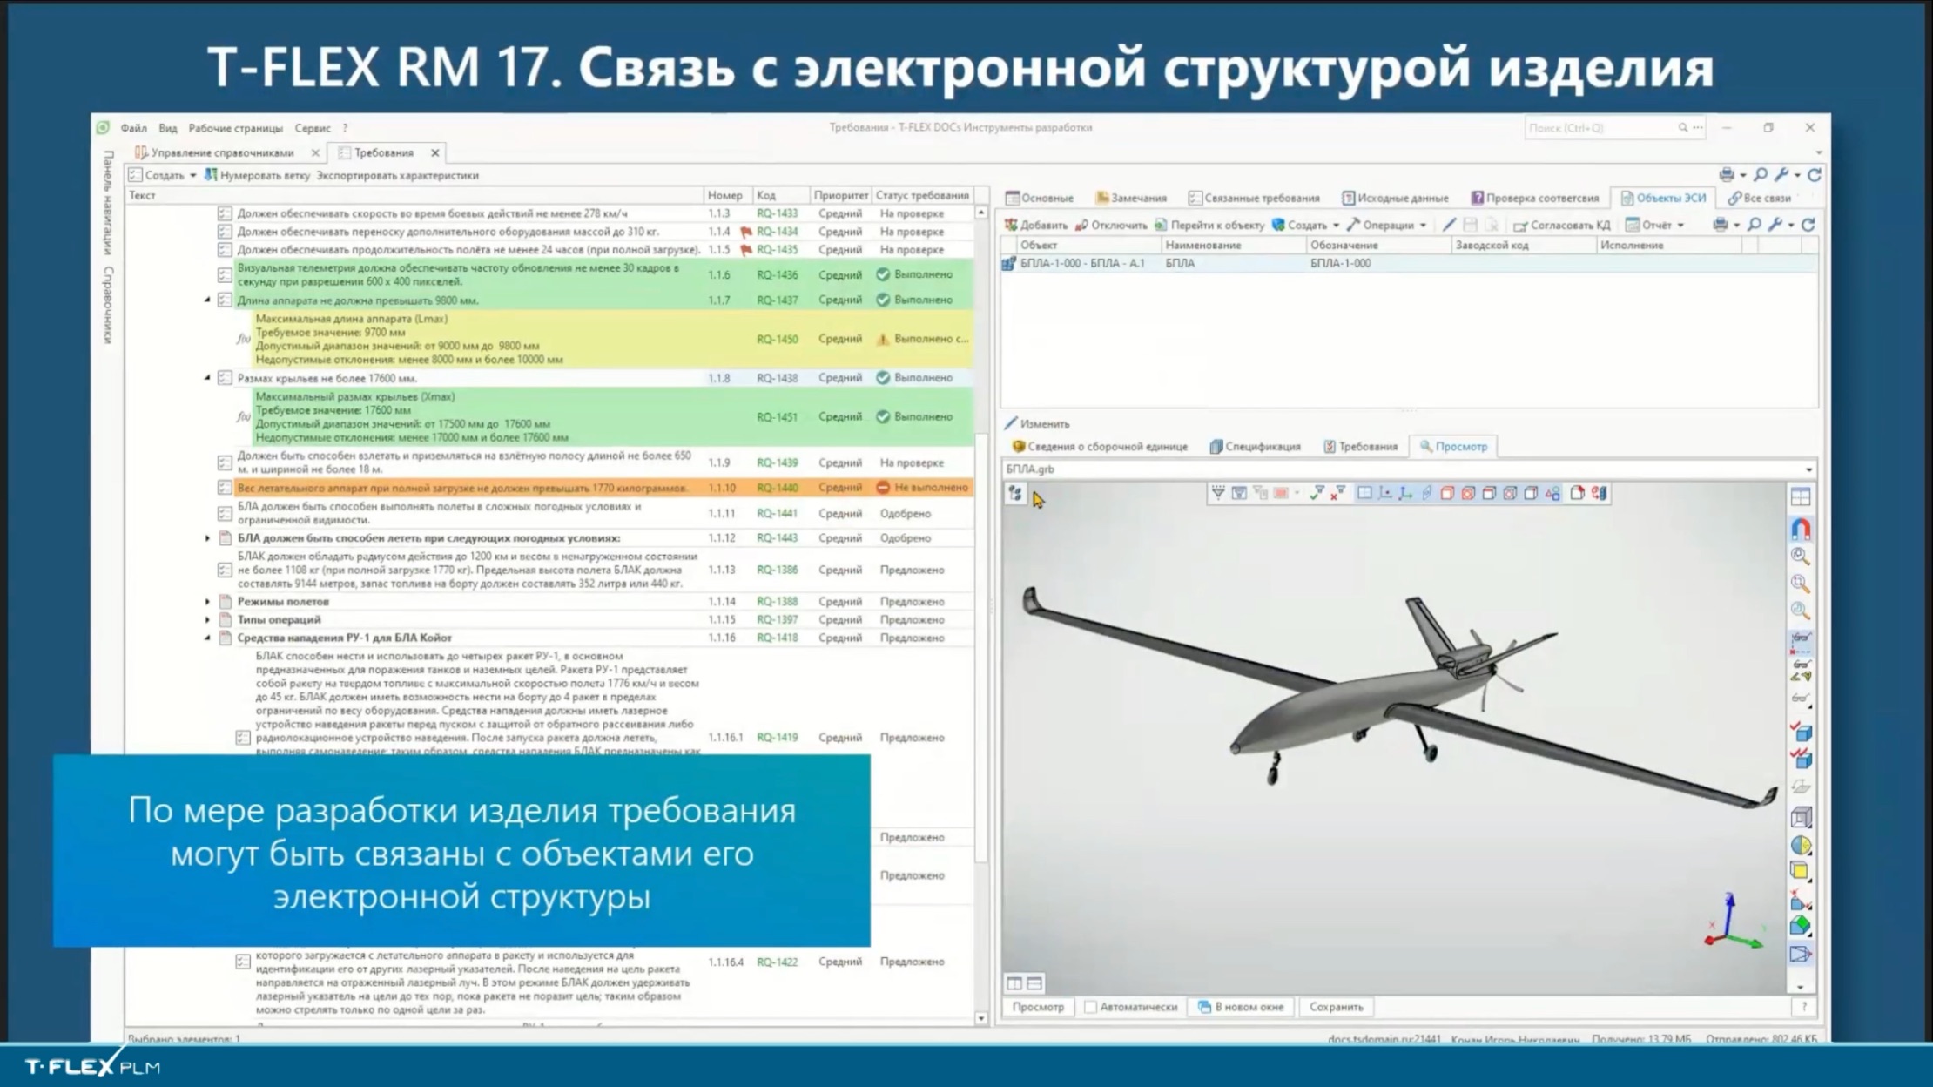Click the viewport layout grid icon in the viewer's top-right corner
Image resolution: width=1933 pixels, height=1087 pixels.
1801,497
